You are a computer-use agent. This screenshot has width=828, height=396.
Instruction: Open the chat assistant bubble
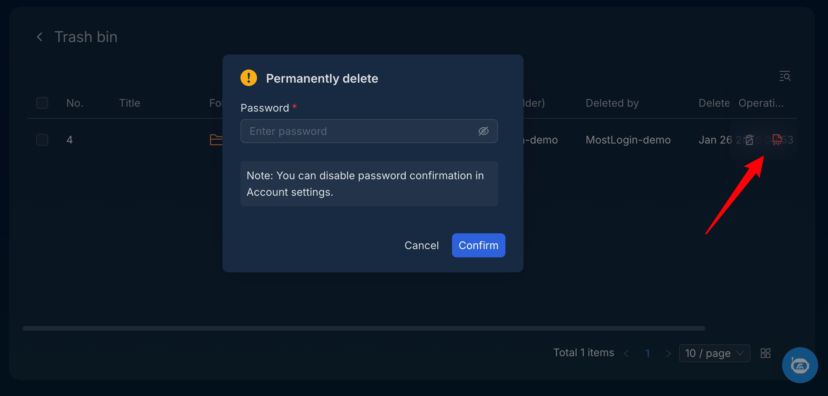click(800, 365)
